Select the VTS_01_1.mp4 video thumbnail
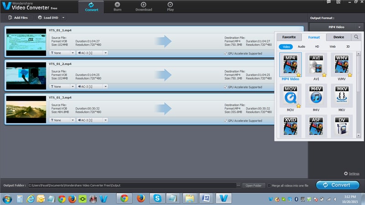Screen dimensions: 365x205 (26, 42)
